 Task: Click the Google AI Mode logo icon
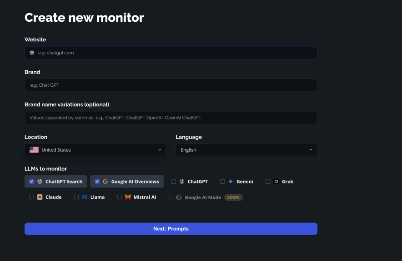tap(179, 197)
